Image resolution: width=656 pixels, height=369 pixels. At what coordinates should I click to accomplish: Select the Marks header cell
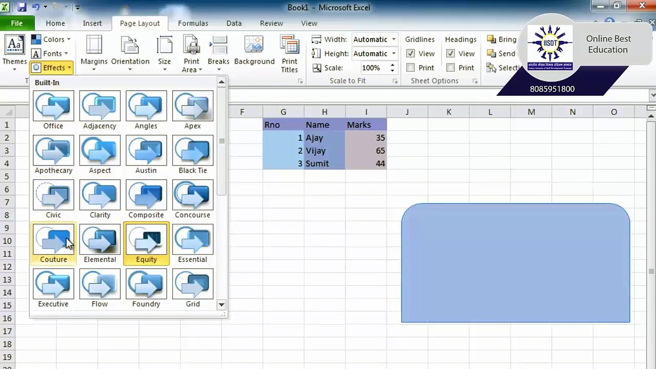tap(366, 125)
